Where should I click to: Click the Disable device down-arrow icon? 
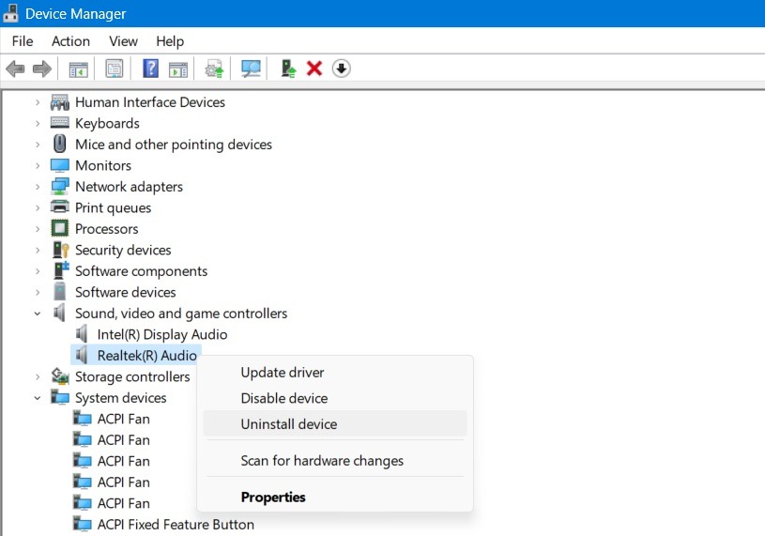(x=341, y=69)
